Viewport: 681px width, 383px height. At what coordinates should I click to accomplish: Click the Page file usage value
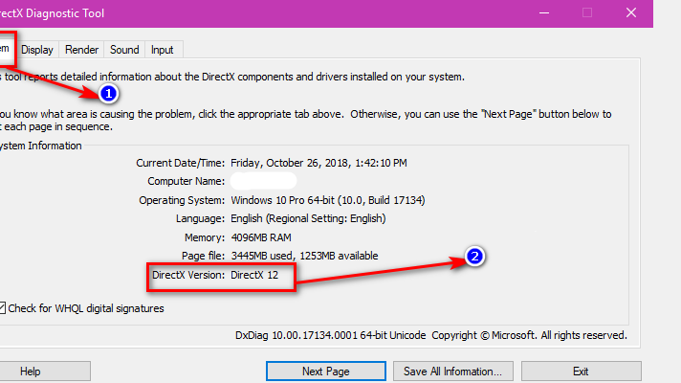304,256
